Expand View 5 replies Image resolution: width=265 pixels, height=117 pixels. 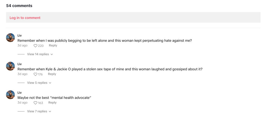pos(37,83)
